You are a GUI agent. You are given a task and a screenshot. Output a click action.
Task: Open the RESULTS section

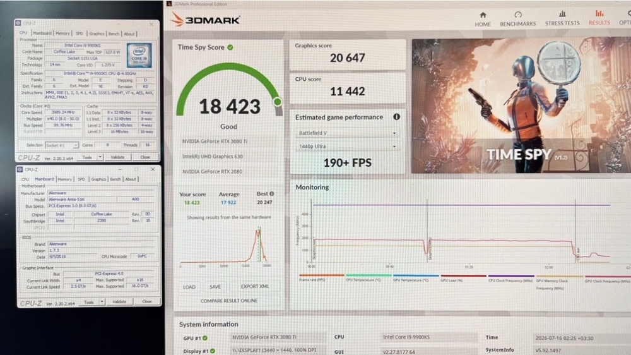[599, 18]
